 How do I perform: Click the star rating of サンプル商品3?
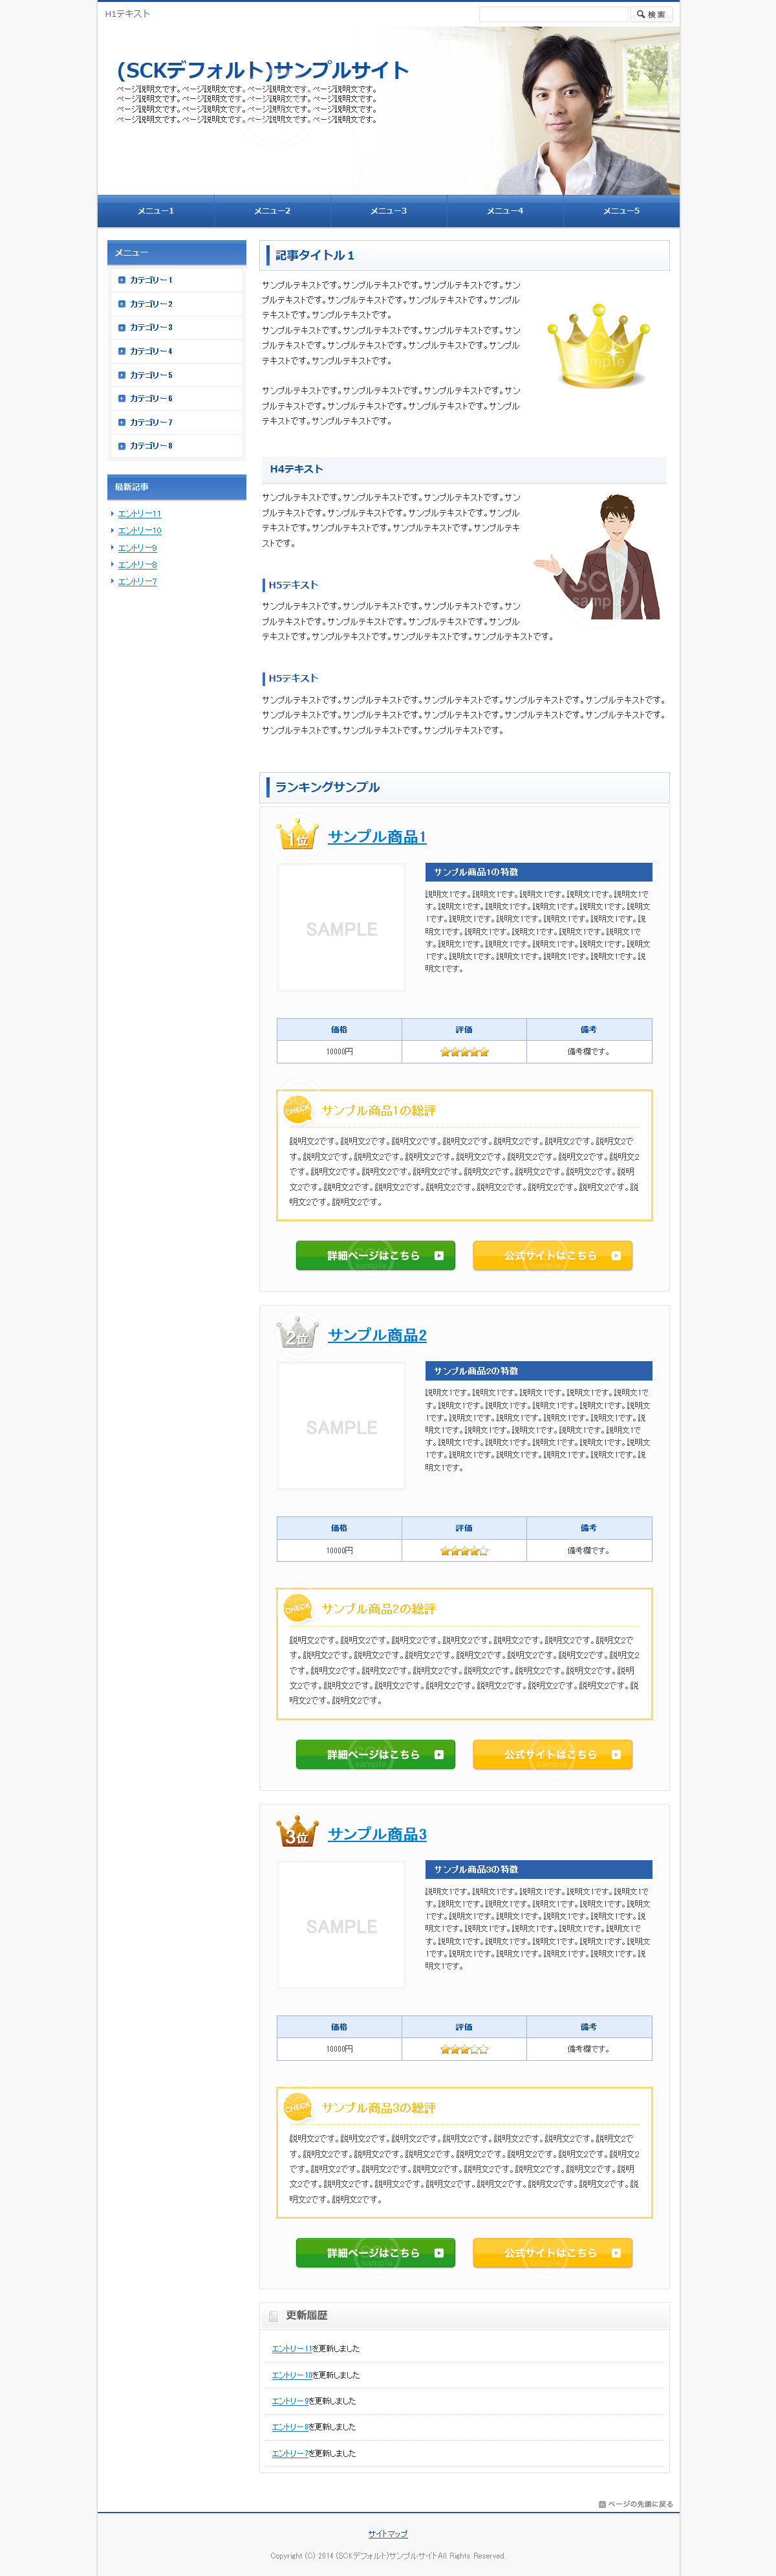464,2049
